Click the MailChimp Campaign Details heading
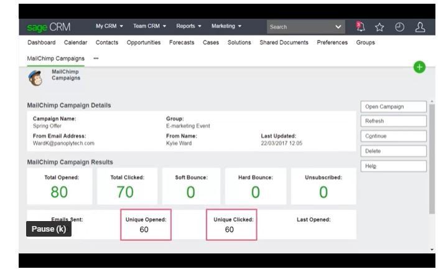This screenshot has width=446, height=274. point(69,105)
